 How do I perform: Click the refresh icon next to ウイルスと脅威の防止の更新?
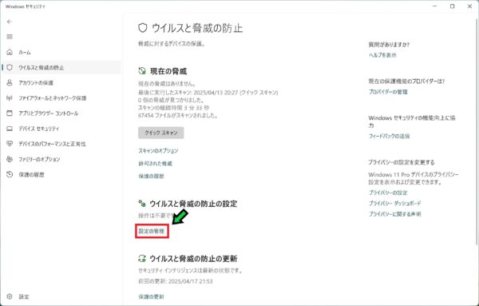(142, 258)
